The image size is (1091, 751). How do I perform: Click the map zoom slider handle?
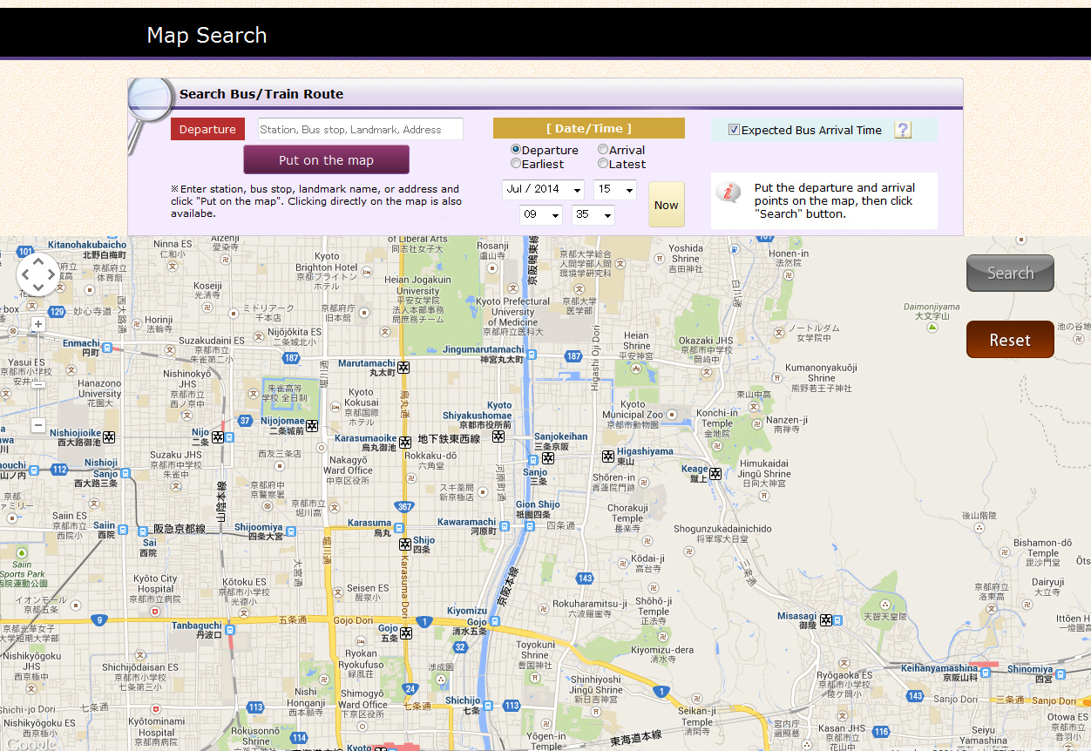pyautogui.click(x=37, y=384)
